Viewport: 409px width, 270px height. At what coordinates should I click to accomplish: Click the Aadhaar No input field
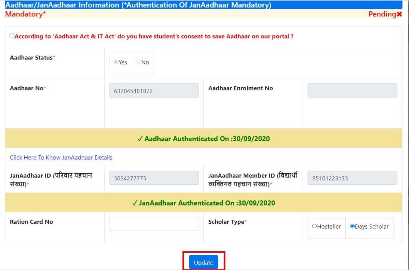tap(154, 90)
